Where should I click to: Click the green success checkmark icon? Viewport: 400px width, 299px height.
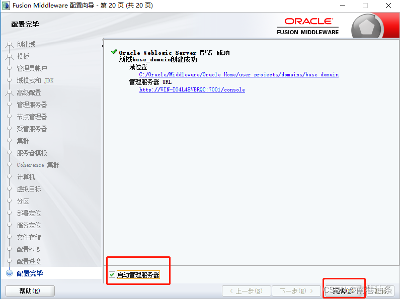point(114,52)
